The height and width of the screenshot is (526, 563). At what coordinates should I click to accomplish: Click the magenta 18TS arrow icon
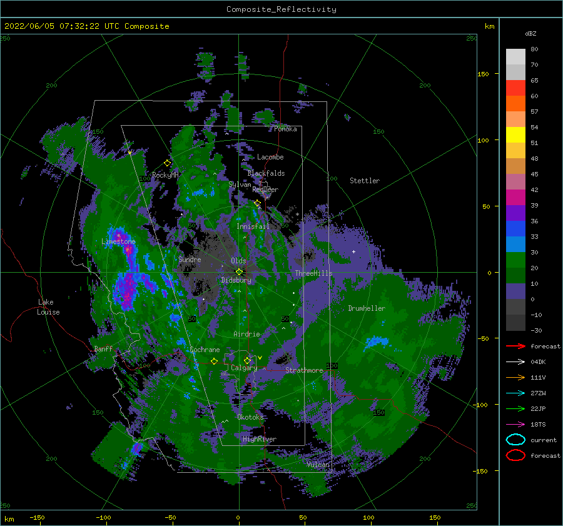pyautogui.click(x=515, y=424)
